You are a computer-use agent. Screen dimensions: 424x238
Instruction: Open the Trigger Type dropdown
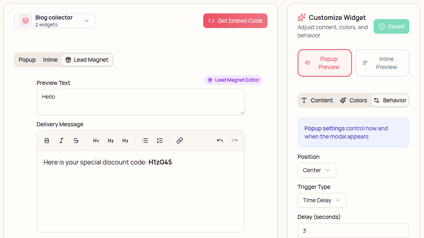(x=322, y=200)
